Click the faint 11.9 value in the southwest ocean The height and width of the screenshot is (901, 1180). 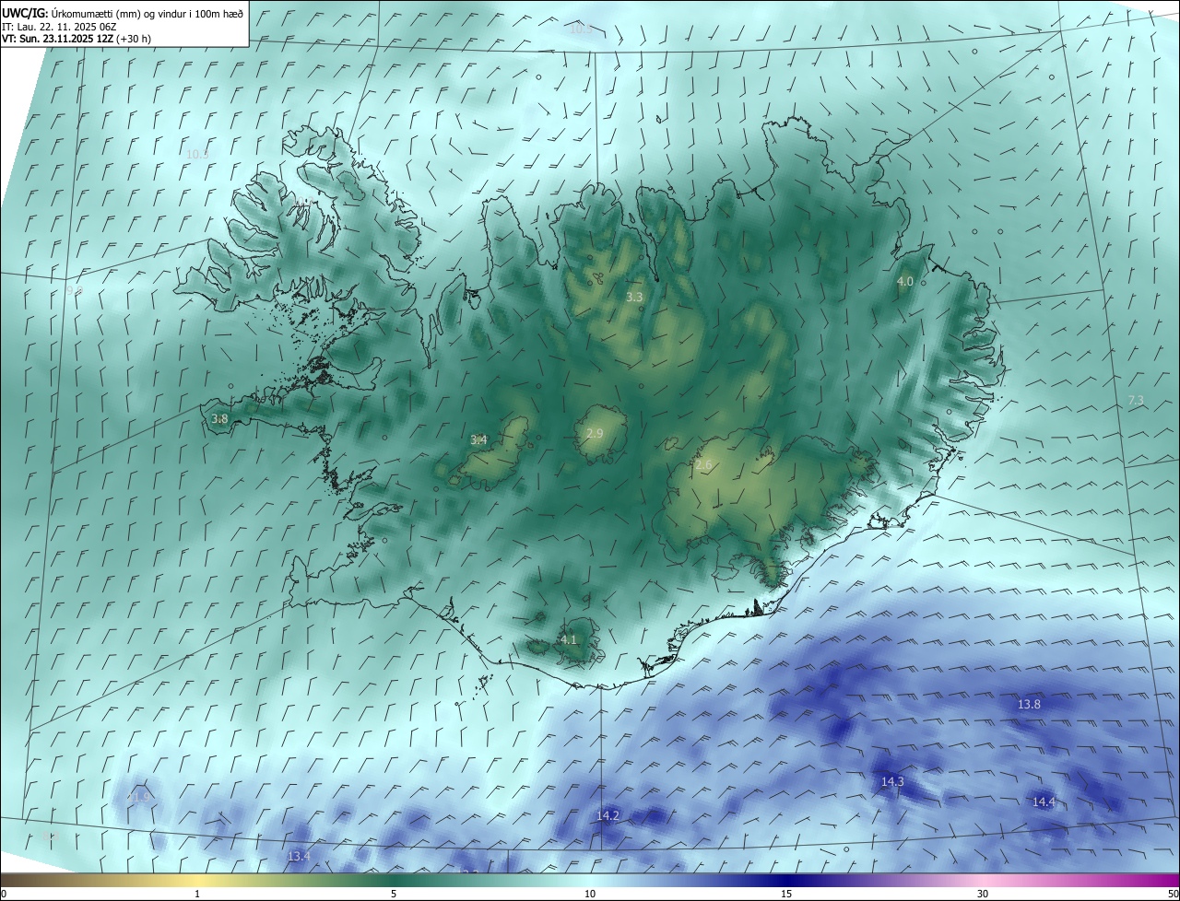point(138,797)
